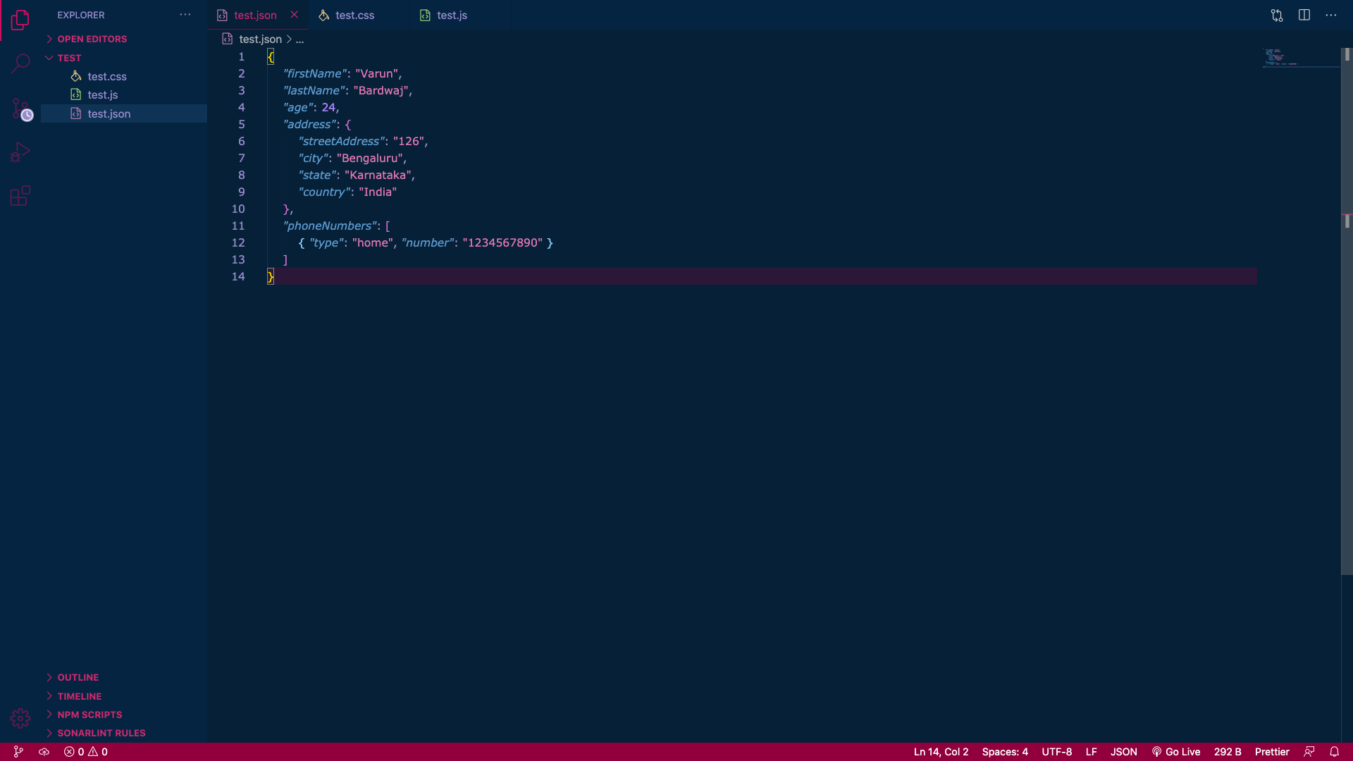Image resolution: width=1353 pixels, height=761 pixels.
Task: Open the Manage gear settings menu
Action: pyautogui.click(x=20, y=718)
